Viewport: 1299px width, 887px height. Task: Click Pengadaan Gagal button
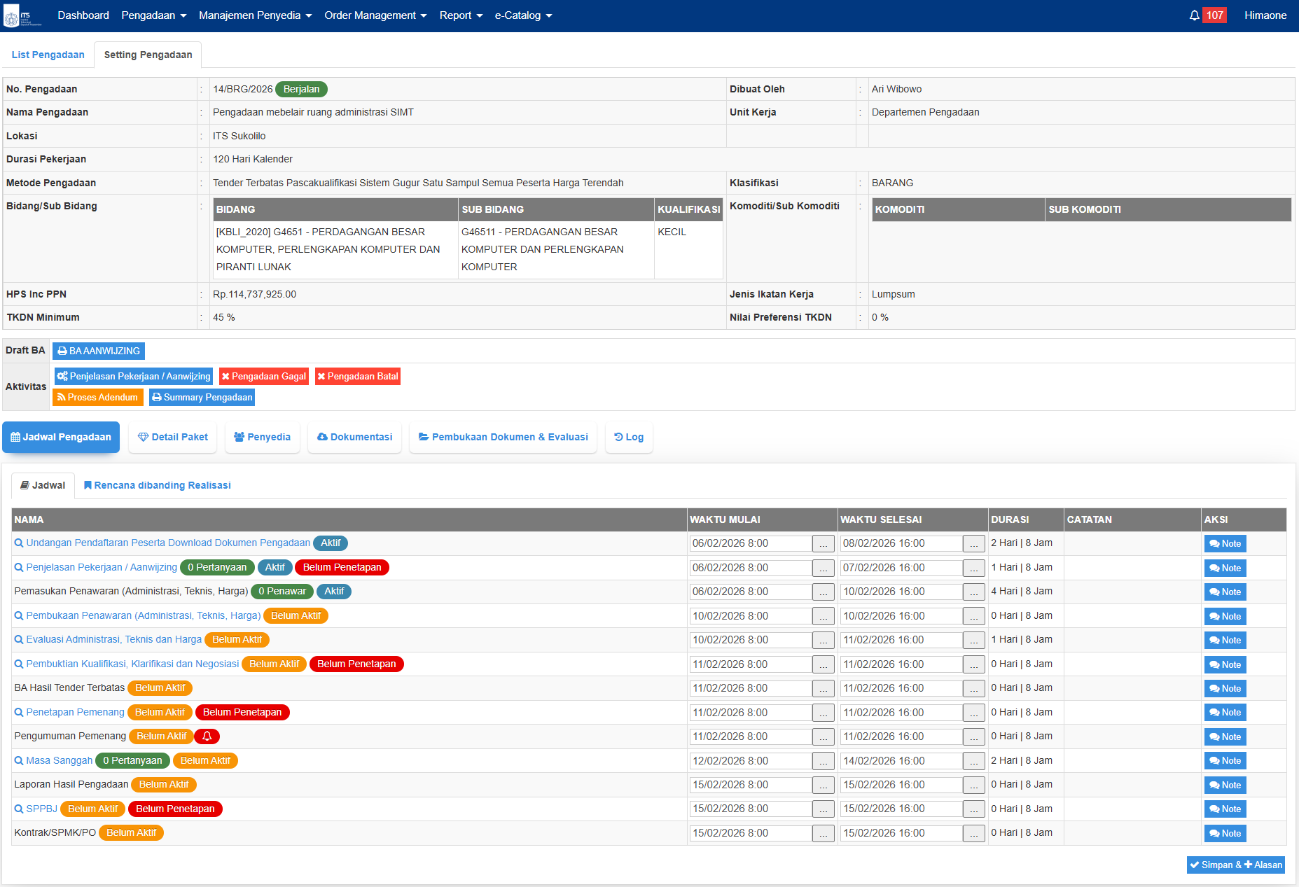pyautogui.click(x=263, y=377)
